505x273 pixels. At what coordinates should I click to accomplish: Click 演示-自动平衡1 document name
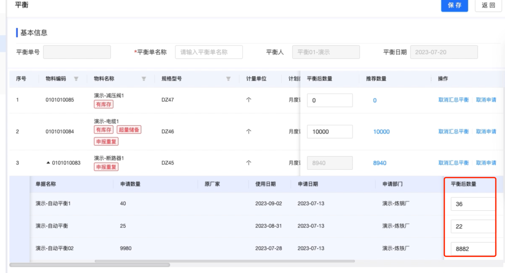click(x=53, y=203)
